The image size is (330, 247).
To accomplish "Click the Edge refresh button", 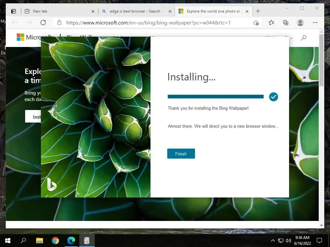I will click(43, 23).
